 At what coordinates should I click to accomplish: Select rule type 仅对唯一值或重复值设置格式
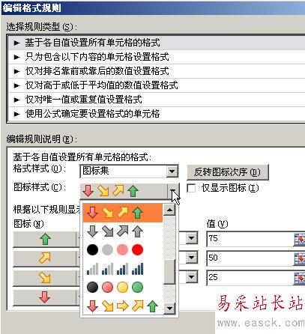point(157,100)
